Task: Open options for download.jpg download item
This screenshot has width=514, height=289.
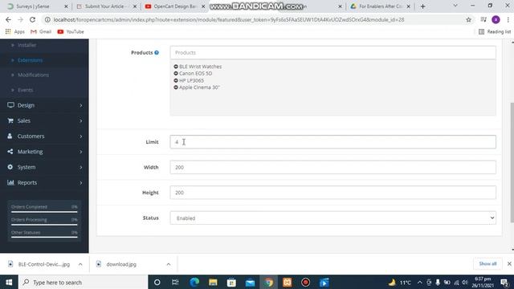Action: [x=169, y=264]
